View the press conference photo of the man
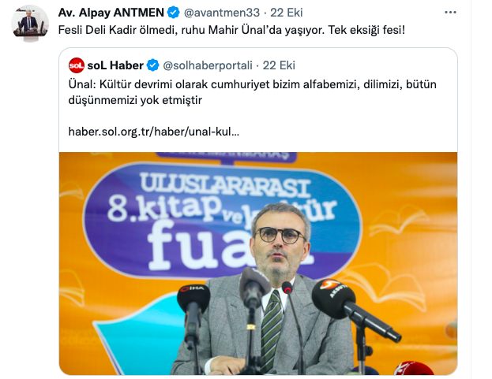Image resolution: width=492 pixels, height=379 pixels. point(258,263)
